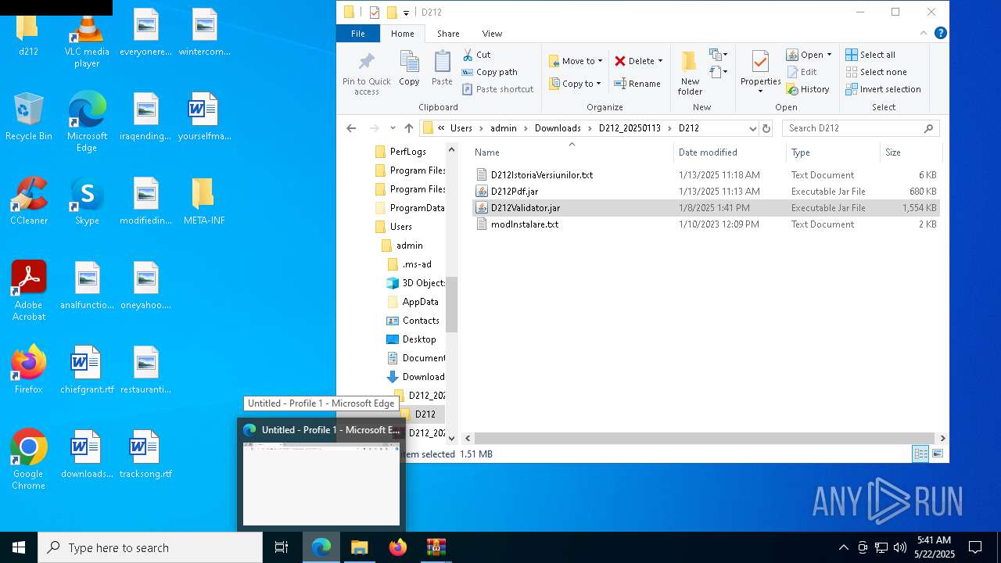This screenshot has height=563, width=1001.
Task: Click the horizontal scrollbar in file list
Action: [704, 439]
